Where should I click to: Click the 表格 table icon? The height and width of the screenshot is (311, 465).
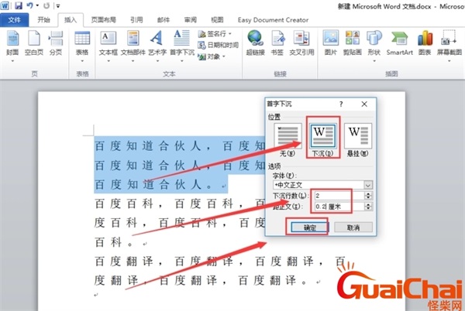(x=83, y=42)
